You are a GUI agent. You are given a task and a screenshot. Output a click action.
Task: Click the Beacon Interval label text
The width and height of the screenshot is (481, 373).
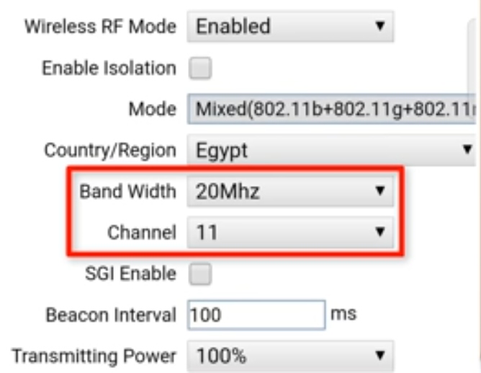click(111, 315)
